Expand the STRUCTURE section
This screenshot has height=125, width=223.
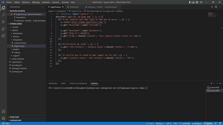coord(26,117)
